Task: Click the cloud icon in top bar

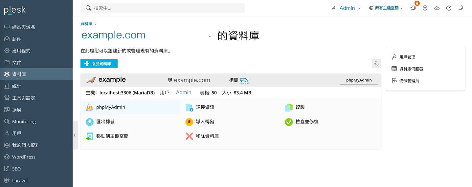Action: coord(437,8)
